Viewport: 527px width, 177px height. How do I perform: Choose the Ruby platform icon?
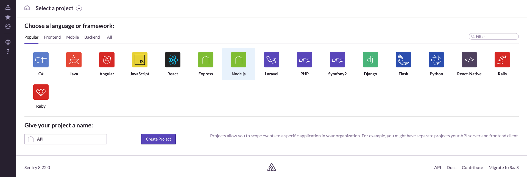click(41, 92)
